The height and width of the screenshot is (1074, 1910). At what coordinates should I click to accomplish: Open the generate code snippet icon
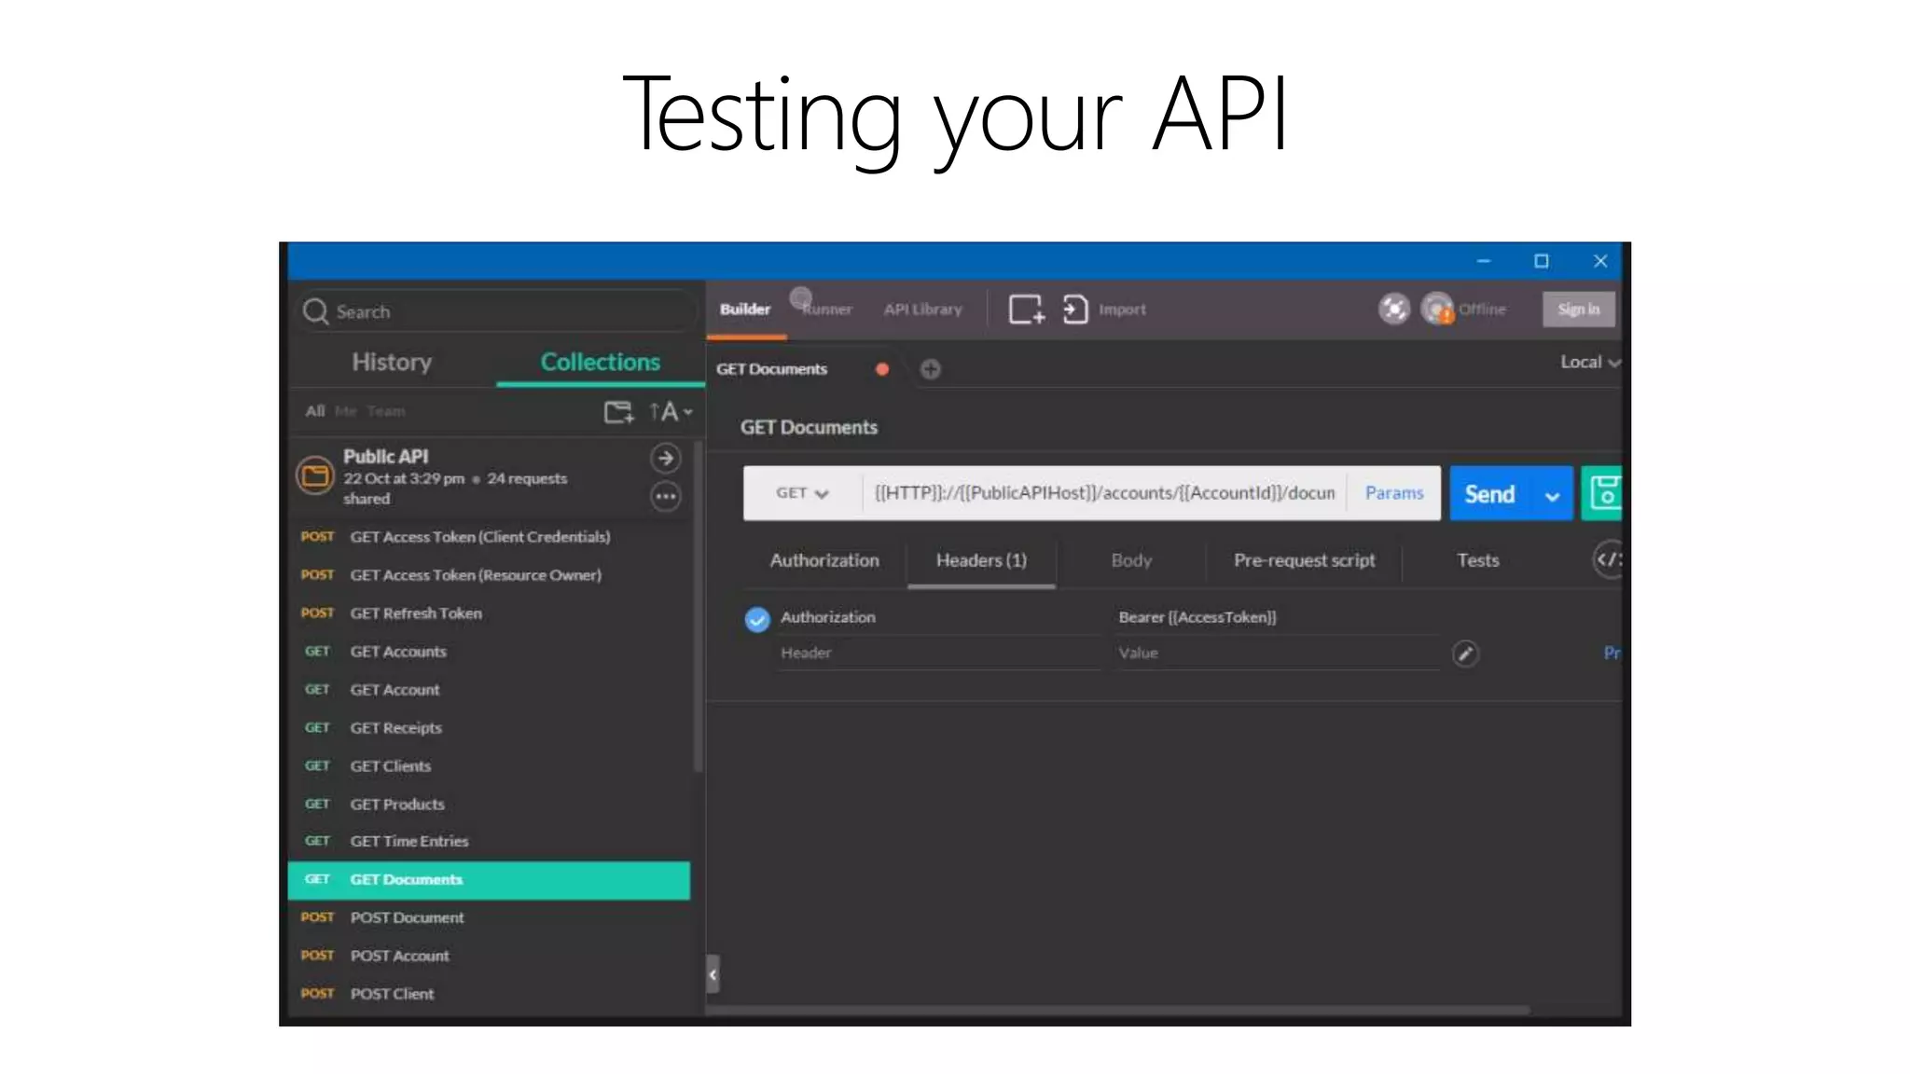[1608, 559]
